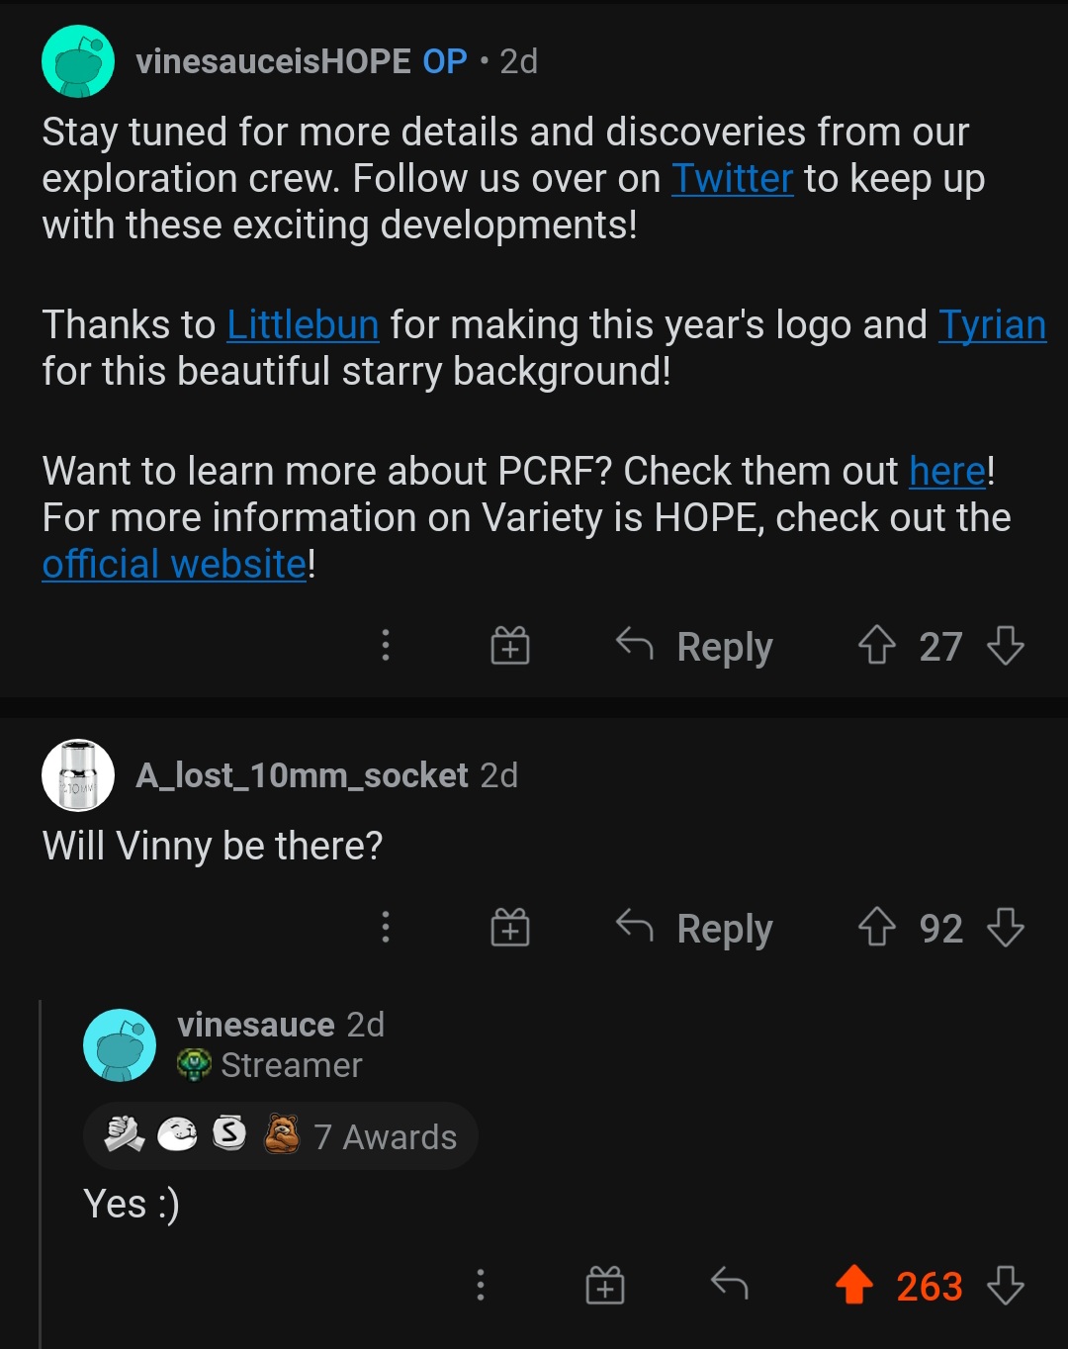Screen dimensions: 1068x1349
Task: Open A_lost_10mm_socket's avatar profile
Action: [78, 774]
